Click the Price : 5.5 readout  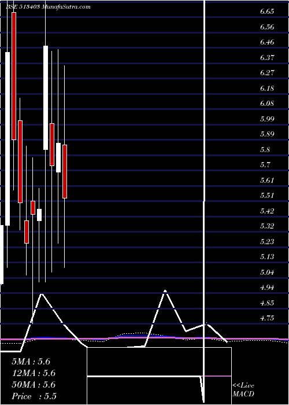click(x=34, y=396)
